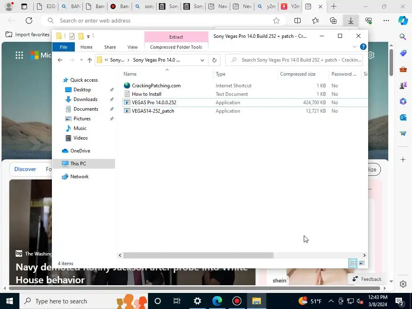Open the File ribbon tab

[64, 47]
